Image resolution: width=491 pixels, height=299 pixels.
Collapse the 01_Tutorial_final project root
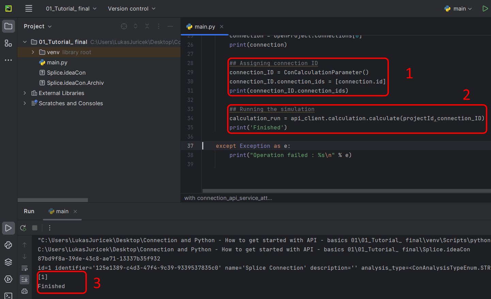coord(25,42)
